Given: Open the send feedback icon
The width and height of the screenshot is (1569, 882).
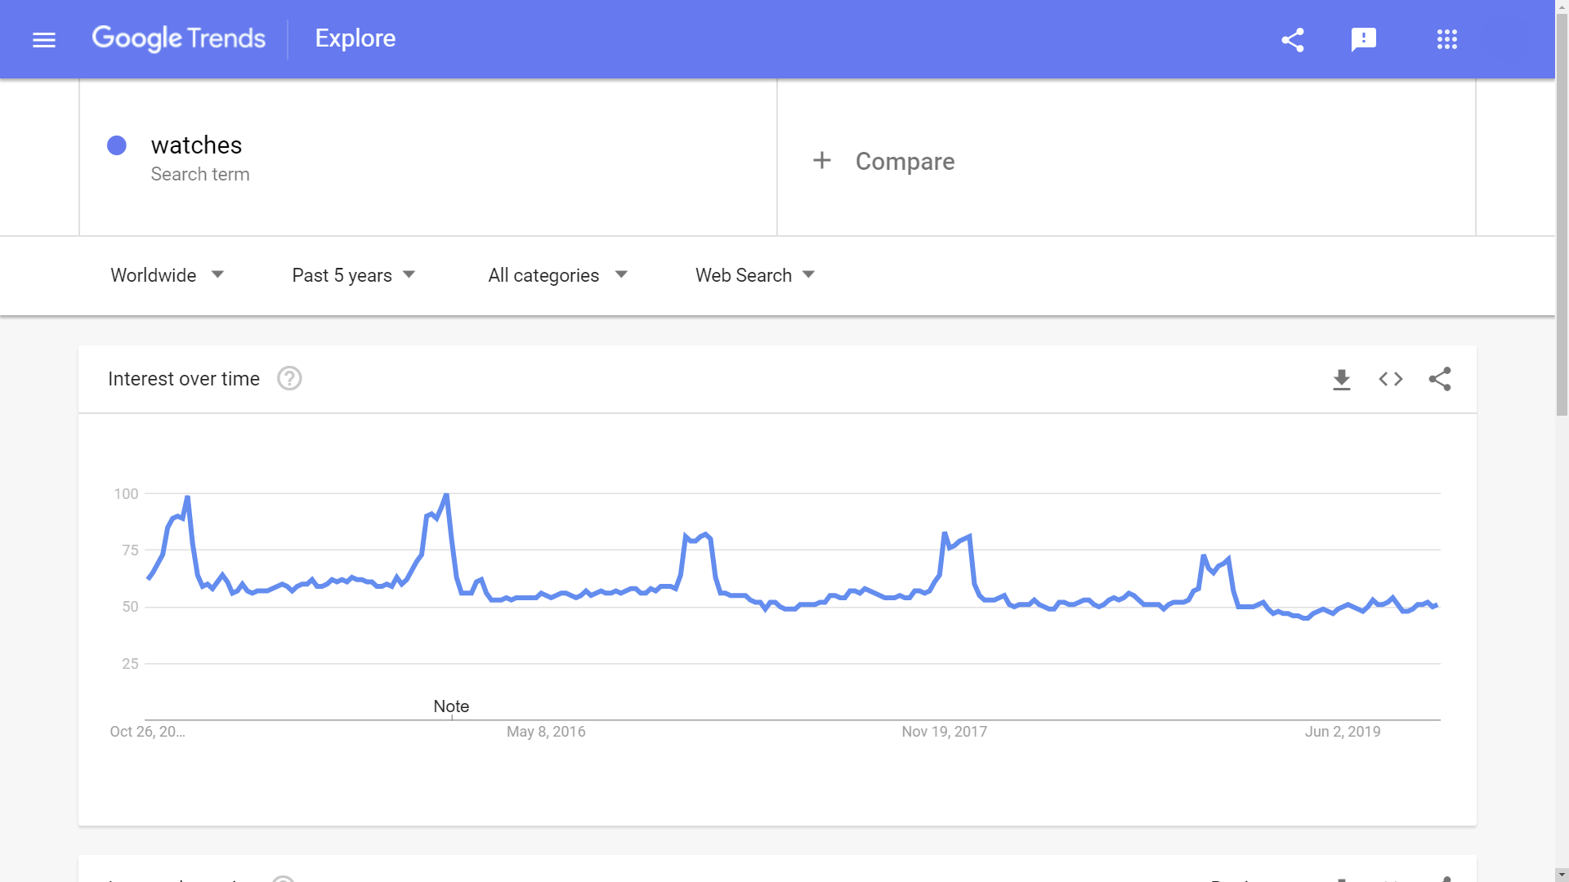Looking at the screenshot, I should 1364,39.
